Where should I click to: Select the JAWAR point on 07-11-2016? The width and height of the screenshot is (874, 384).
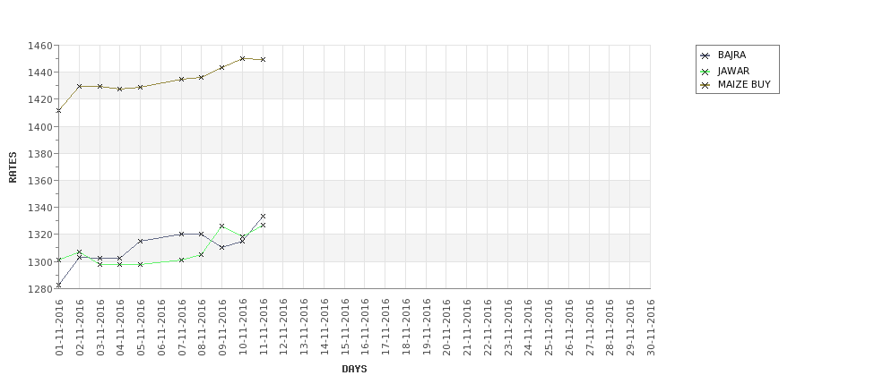click(181, 260)
